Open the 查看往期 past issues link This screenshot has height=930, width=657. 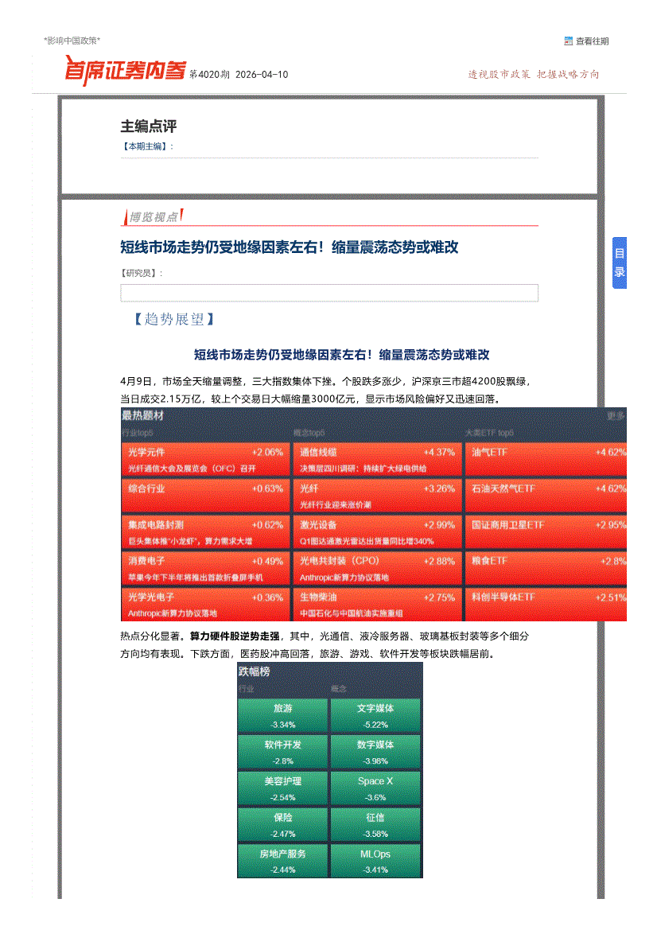(x=592, y=41)
